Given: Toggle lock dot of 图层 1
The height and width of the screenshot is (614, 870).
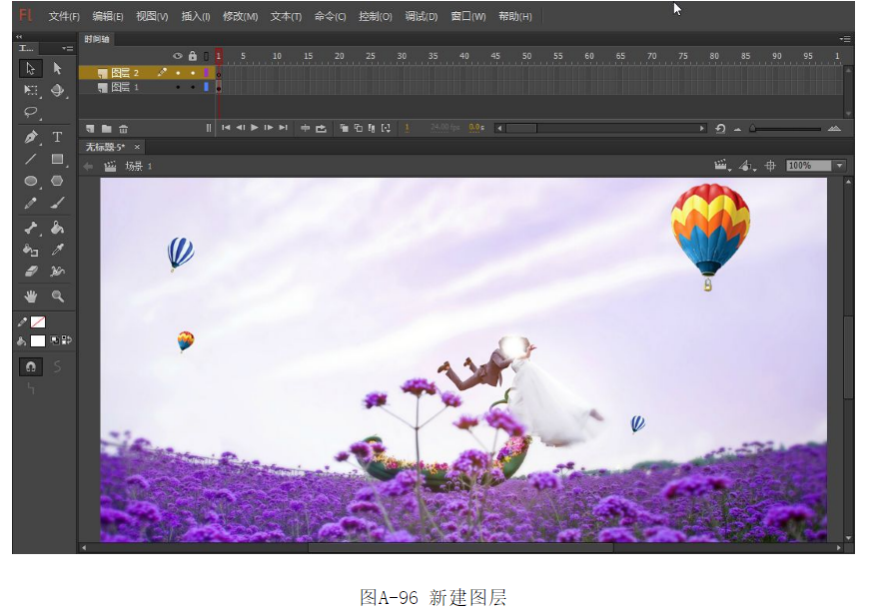Looking at the screenshot, I should click(x=193, y=88).
